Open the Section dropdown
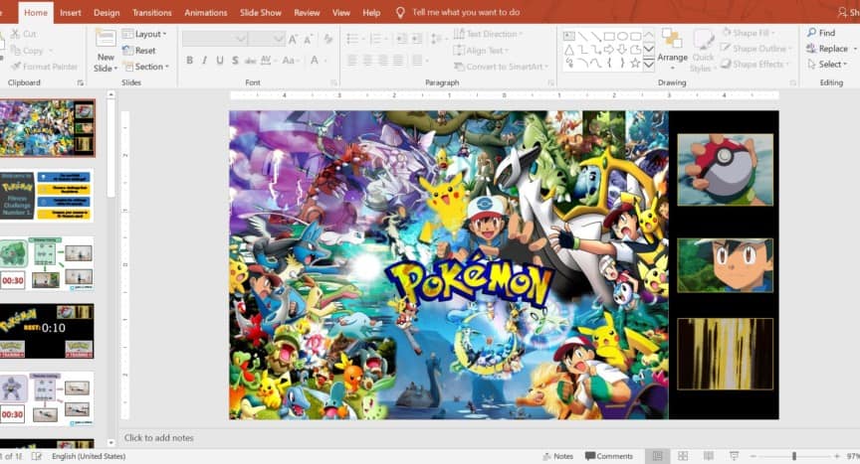The image size is (860, 464). [x=145, y=67]
